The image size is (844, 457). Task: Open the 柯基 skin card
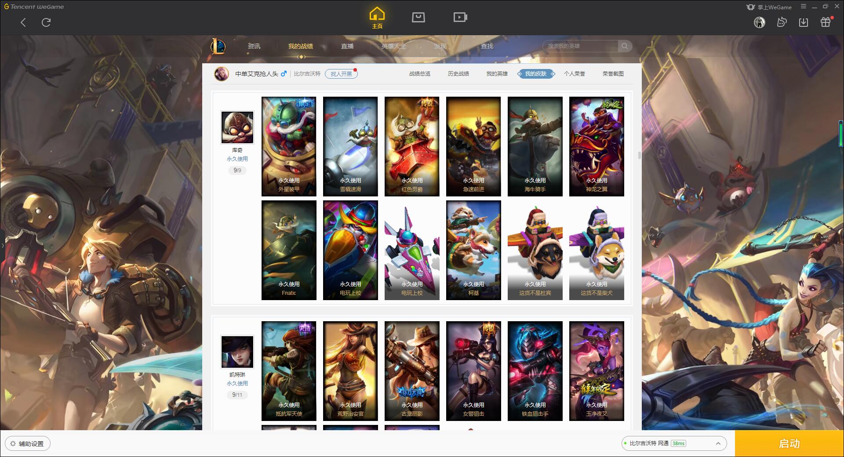coord(473,250)
